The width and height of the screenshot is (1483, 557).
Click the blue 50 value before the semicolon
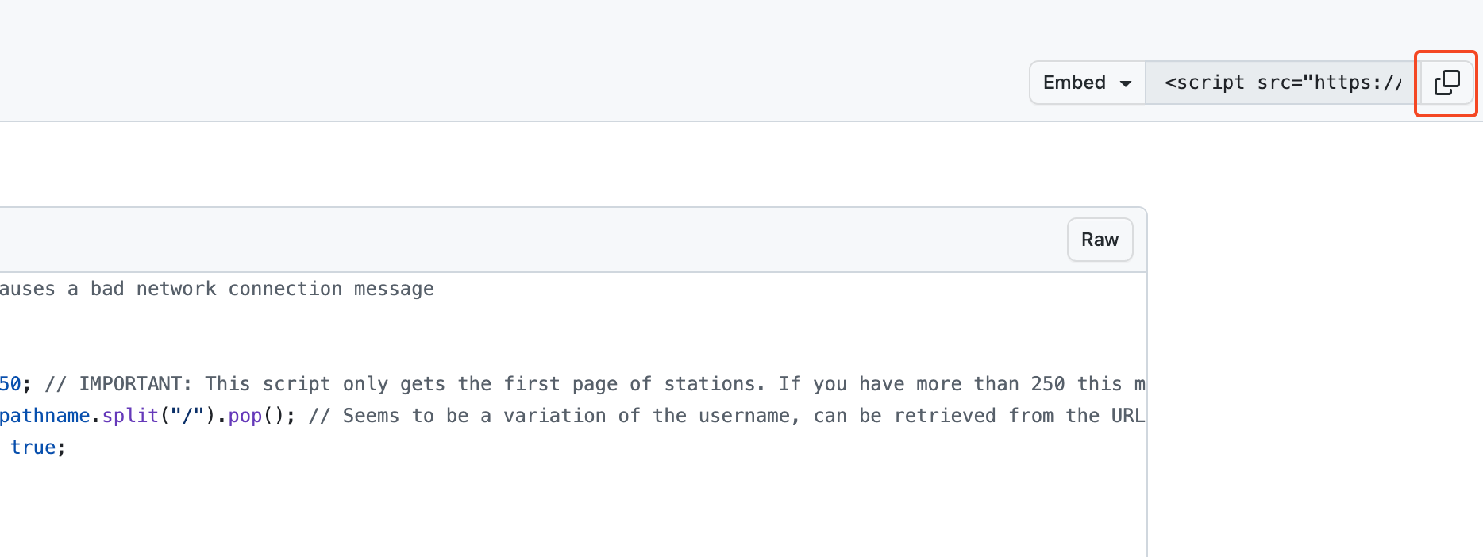tap(10, 384)
